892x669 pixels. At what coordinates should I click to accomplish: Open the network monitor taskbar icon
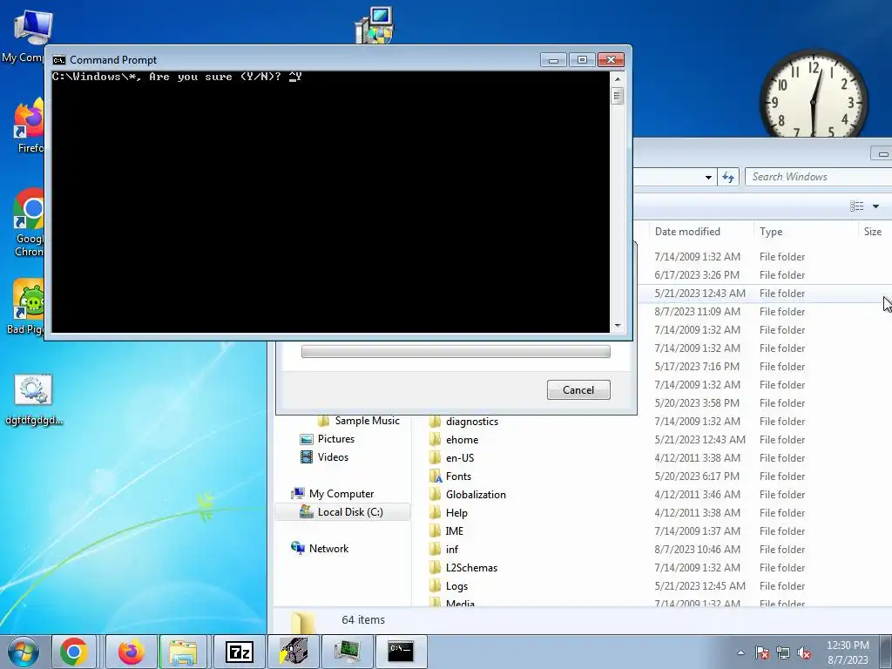tap(347, 652)
